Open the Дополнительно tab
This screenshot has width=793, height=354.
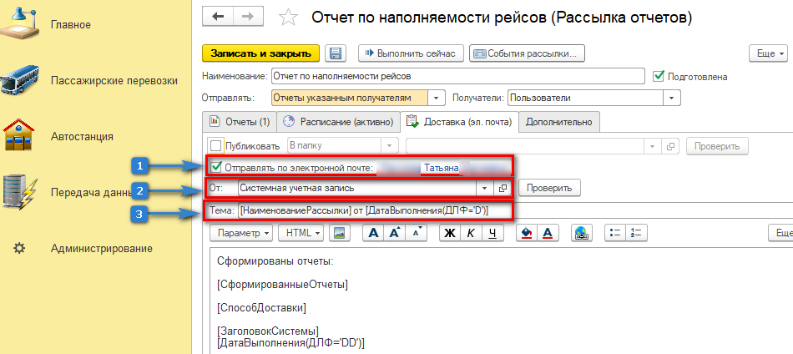click(559, 122)
